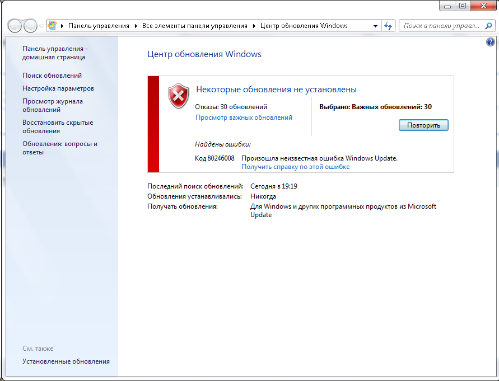
Task: Click Поиск обновлений in sidebar
Action: point(52,76)
